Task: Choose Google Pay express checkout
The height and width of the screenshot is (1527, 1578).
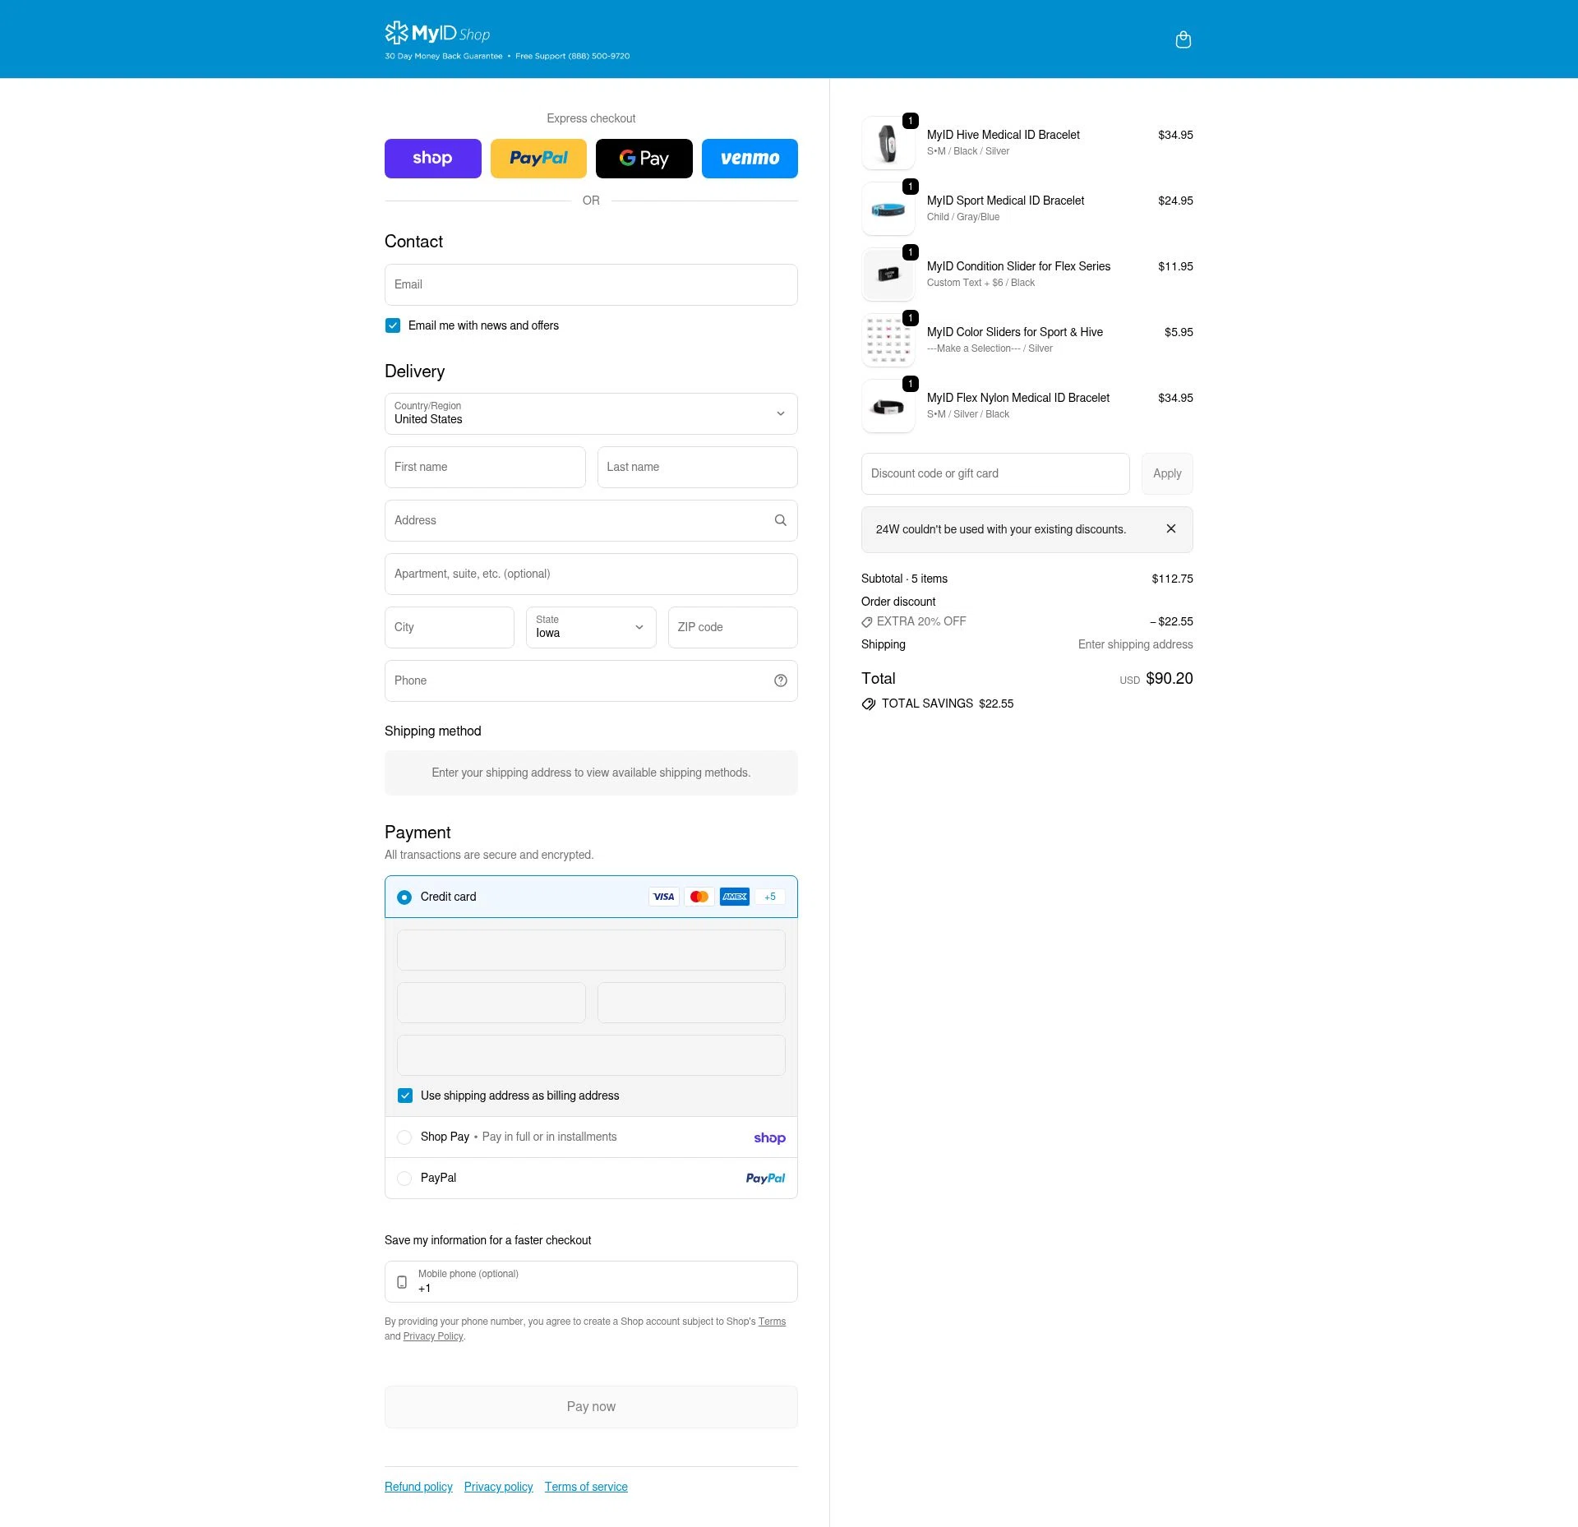Action: tap(644, 158)
